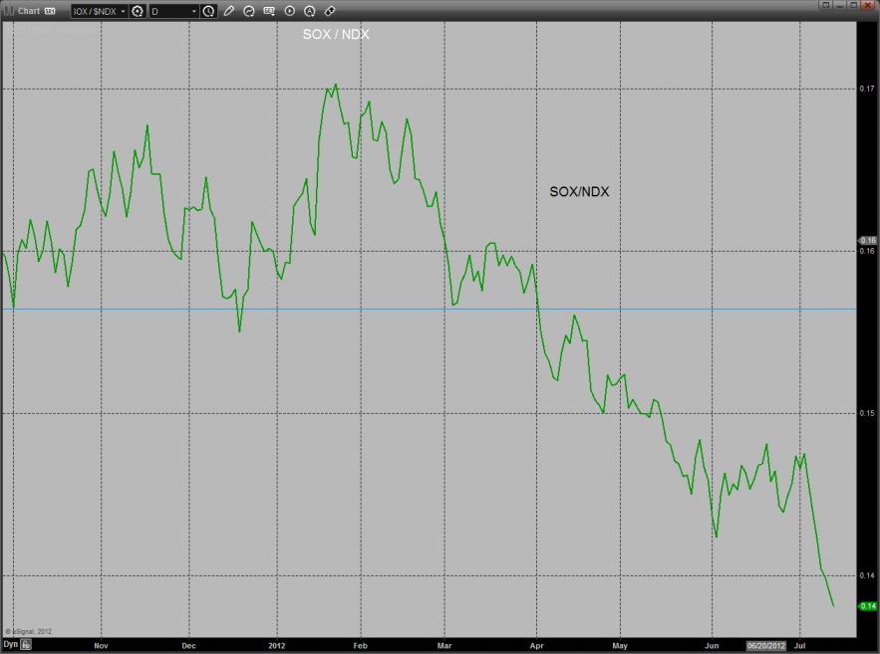Click the Chart title label
The height and width of the screenshot is (654, 880).
point(28,11)
